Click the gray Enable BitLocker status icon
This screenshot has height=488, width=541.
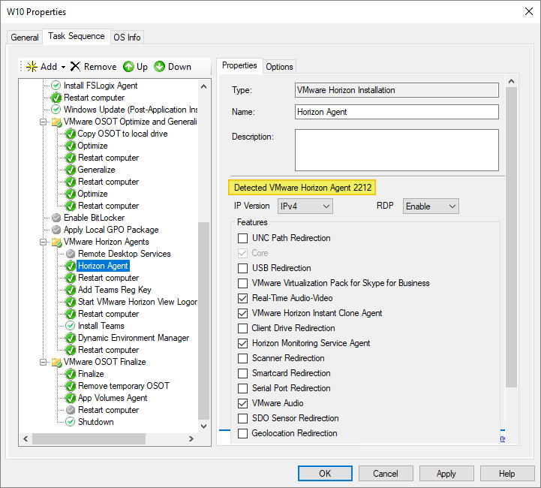pos(56,218)
